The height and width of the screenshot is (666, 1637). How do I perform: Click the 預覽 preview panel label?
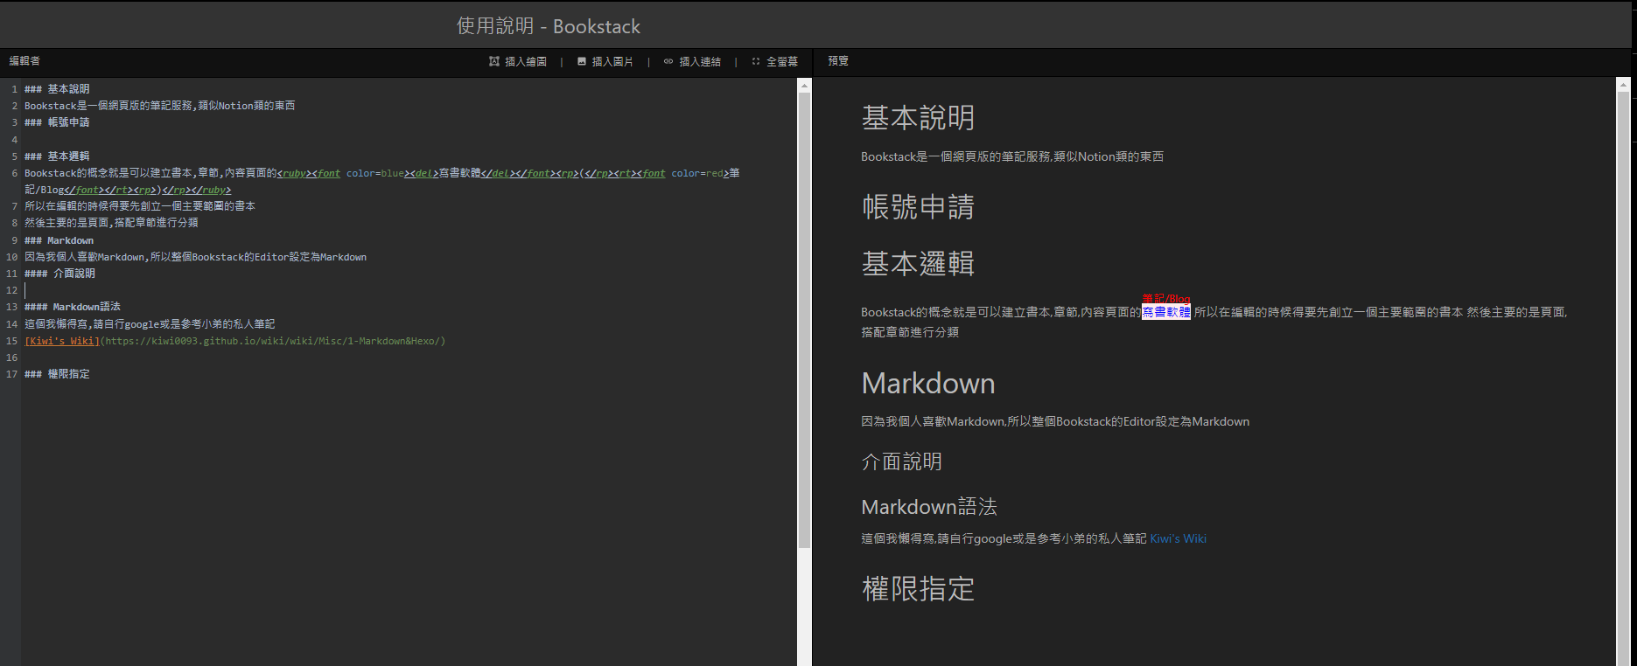tap(838, 61)
